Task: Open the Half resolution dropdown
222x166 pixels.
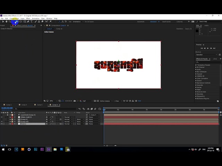Action: [88, 101]
